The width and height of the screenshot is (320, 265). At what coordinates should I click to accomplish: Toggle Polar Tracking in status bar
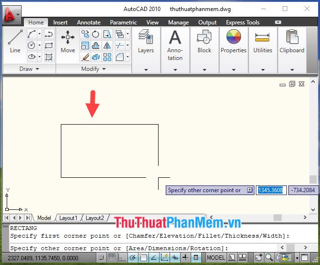coord(133,257)
